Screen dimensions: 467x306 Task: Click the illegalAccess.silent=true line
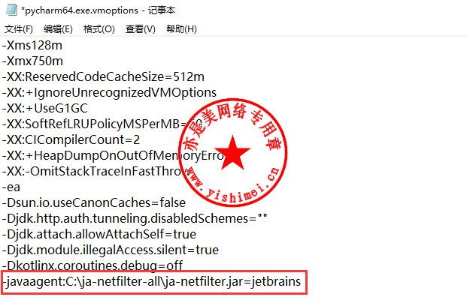tap(111, 250)
